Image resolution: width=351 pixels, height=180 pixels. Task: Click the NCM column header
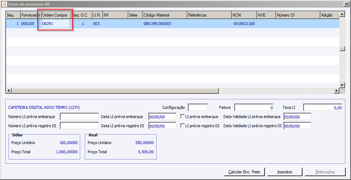coord(244,15)
